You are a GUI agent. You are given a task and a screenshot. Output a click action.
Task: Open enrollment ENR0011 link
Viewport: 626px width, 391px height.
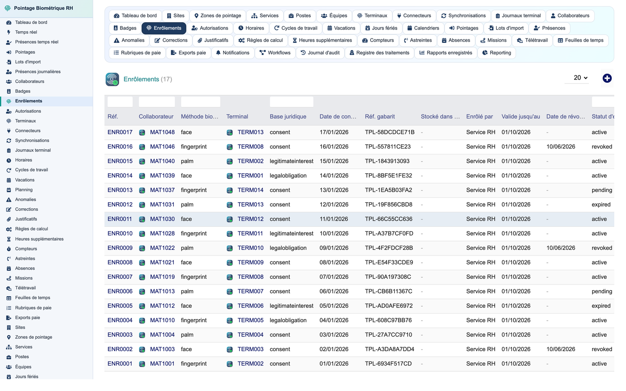pyautogui.click(x=120, y=219)
